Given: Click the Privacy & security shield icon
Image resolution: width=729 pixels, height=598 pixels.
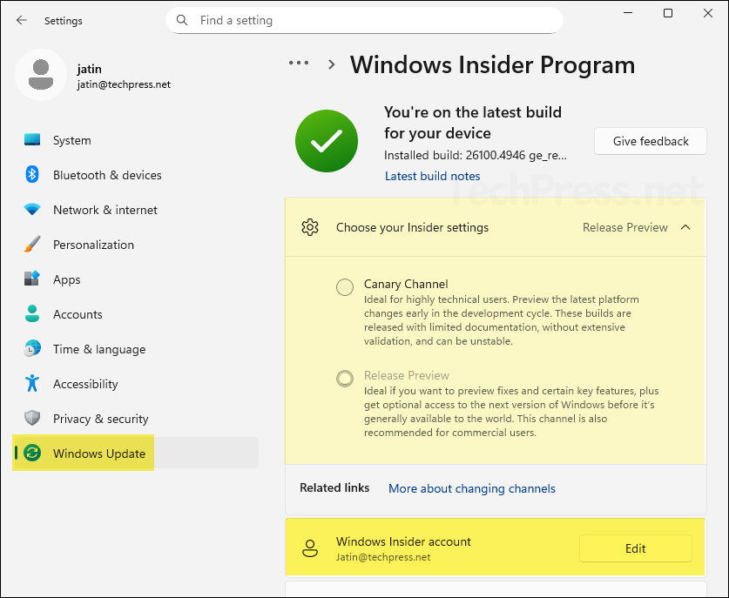Looking at the screenshot, I should click(x=32, y=418).
